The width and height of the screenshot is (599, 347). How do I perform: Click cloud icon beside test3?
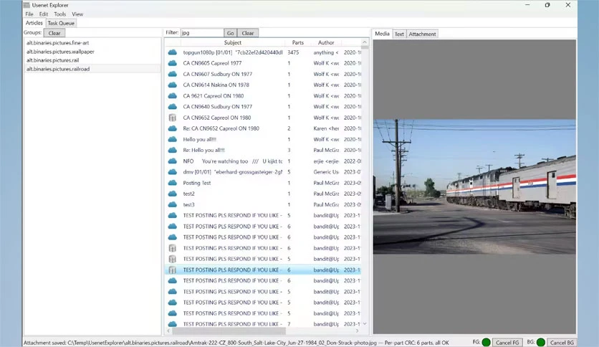[x=173, y=205]
